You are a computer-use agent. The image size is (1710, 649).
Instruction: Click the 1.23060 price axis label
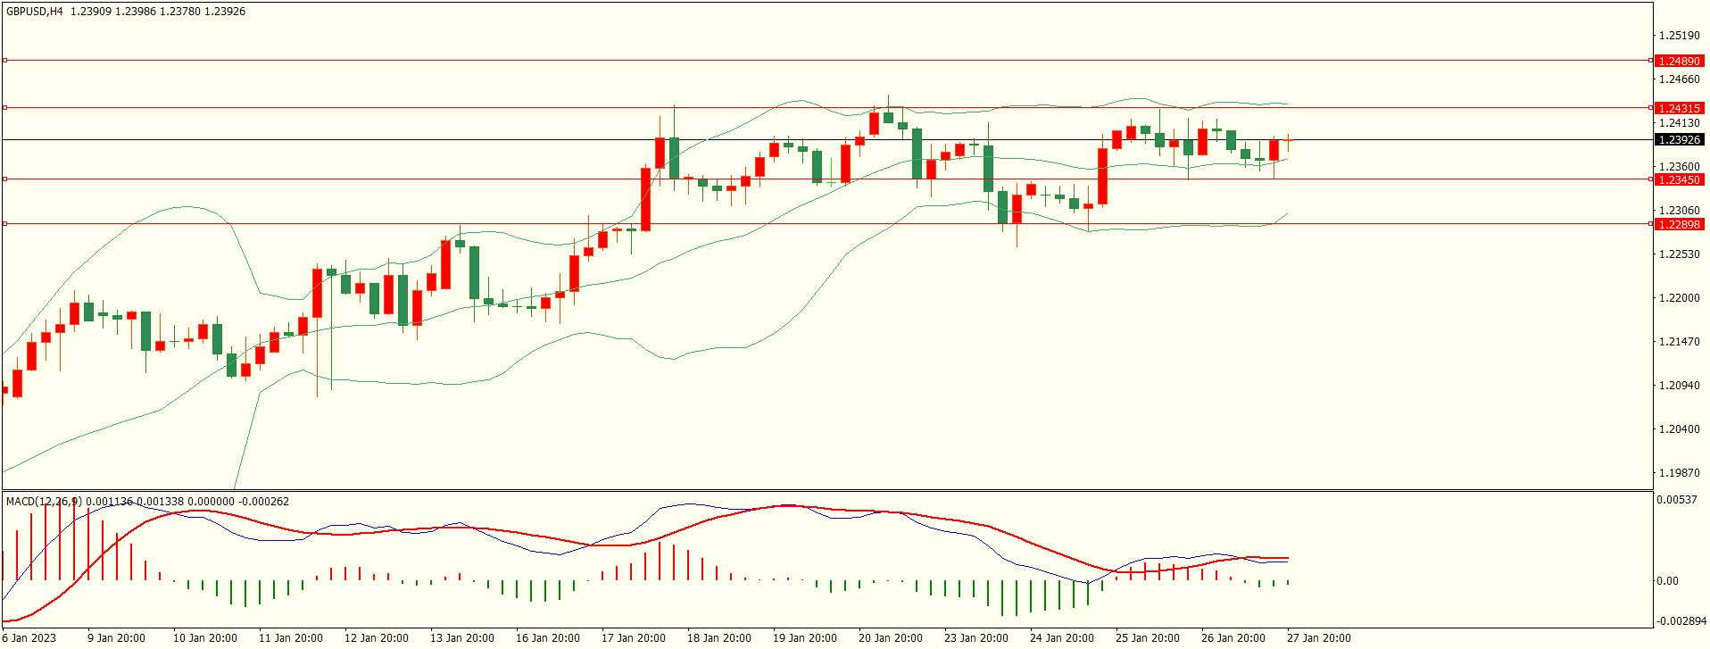coord(1679,211)
